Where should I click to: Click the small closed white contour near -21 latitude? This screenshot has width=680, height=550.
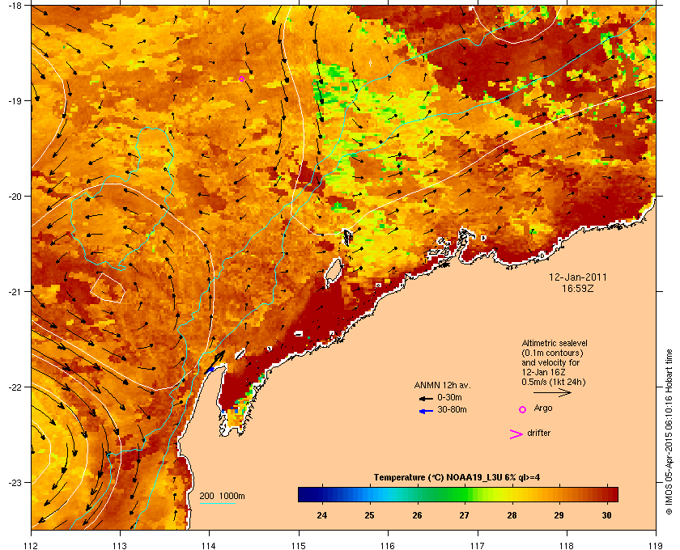108,287
